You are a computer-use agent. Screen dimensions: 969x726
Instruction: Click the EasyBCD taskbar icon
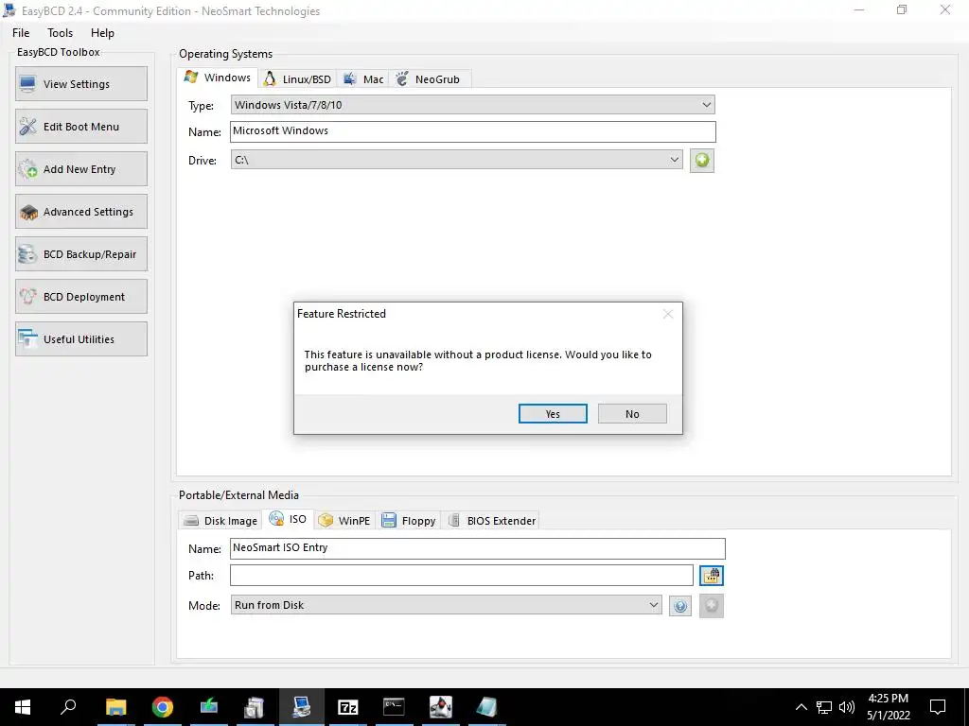tap(302, 707)
